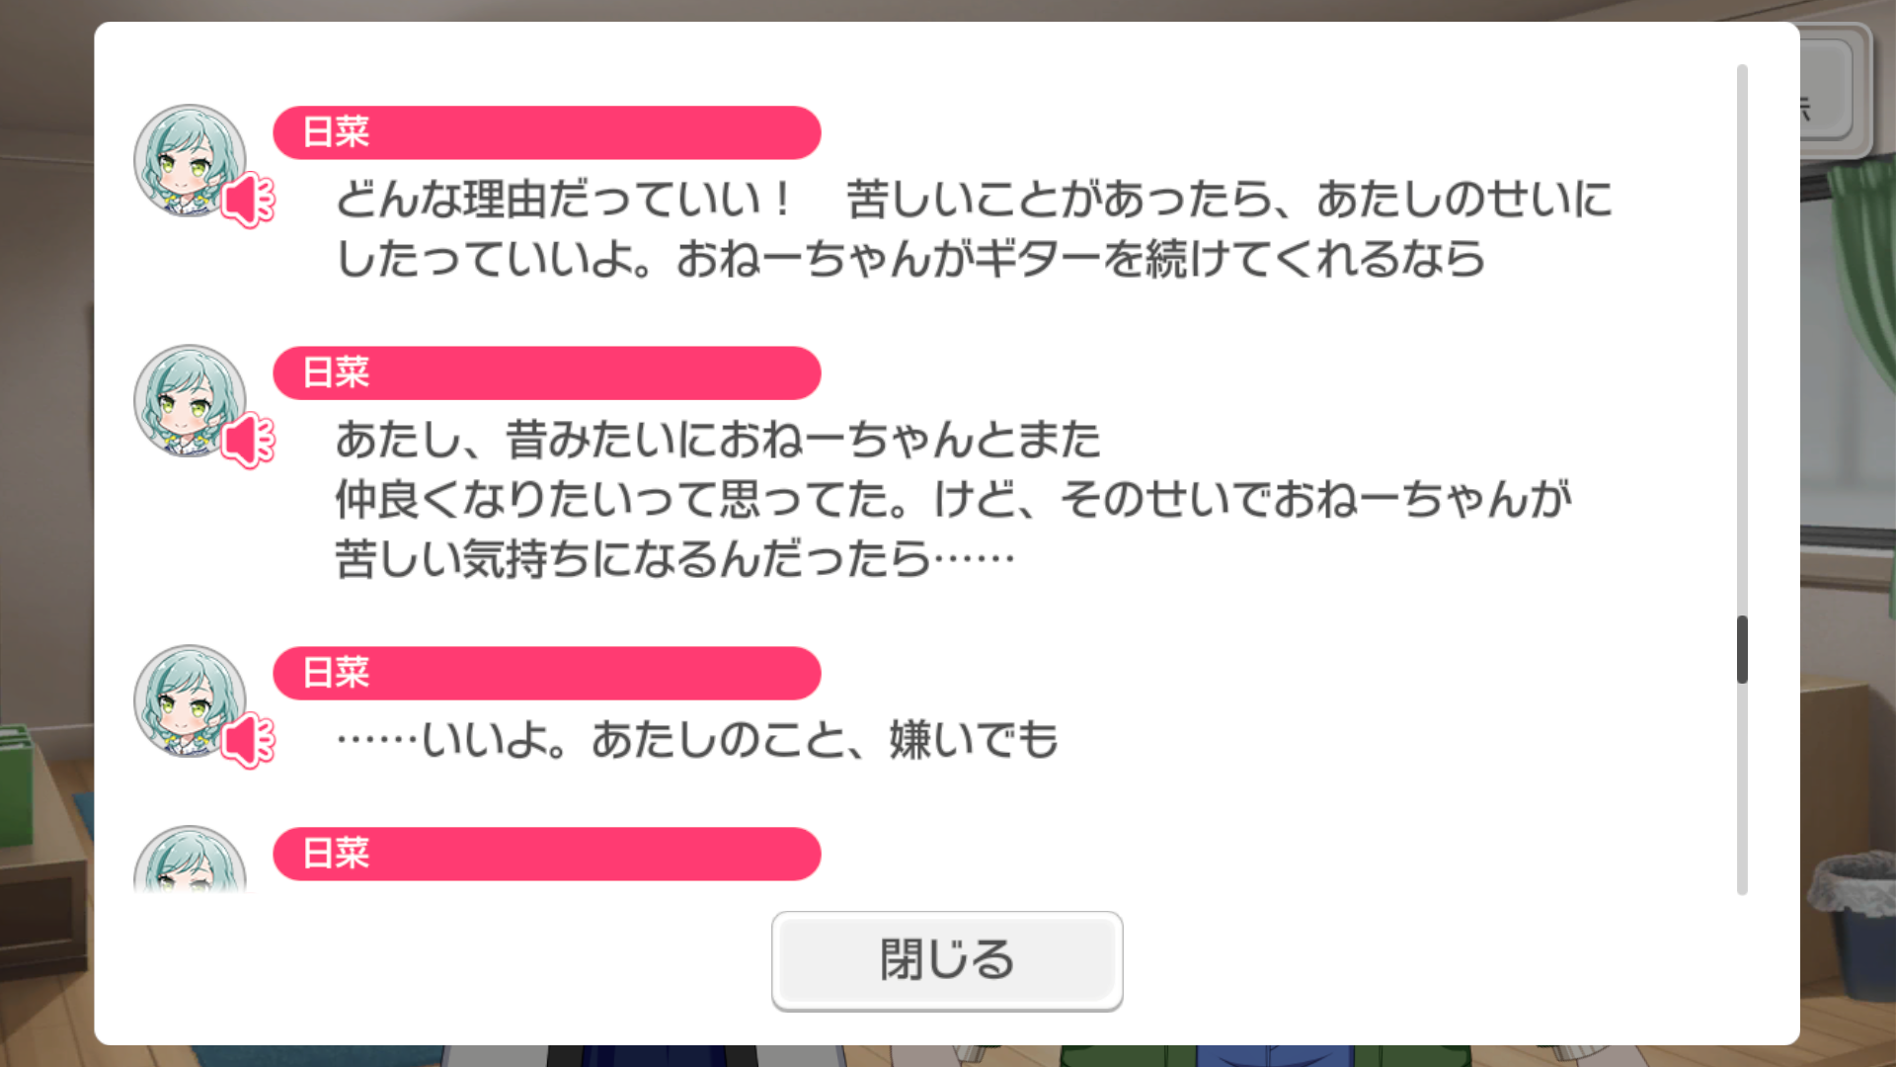The height and width of the screenshot is (1067, 1896).
Task: Click Hina's avatar on the third log entry
Action: pyautogui.click(x=190, y=700)
